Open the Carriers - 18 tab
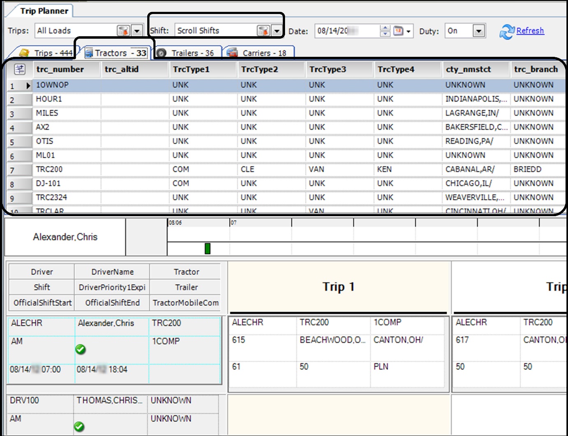The width and height of the screenshot is (568, 436). pos(264,53)
